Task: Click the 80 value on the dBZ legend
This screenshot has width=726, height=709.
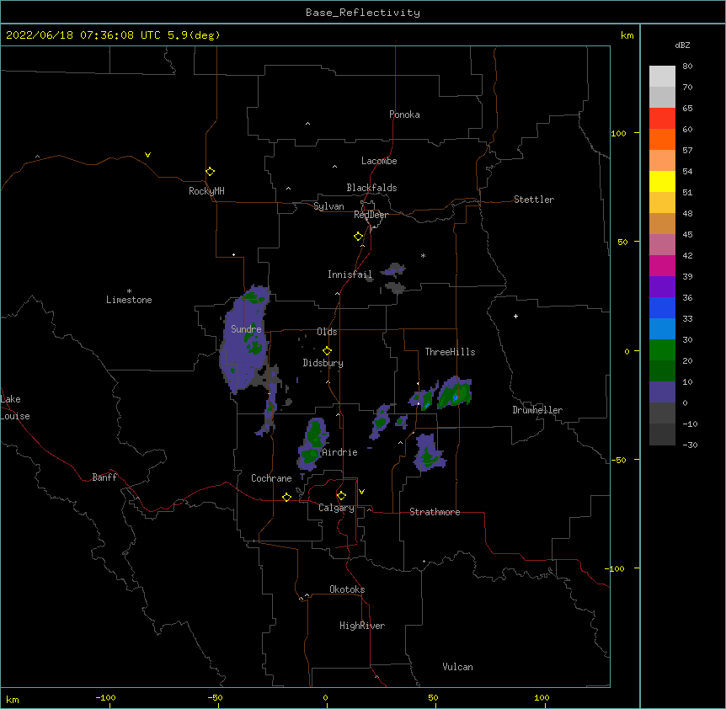Action: pyautogui.click(x=687, y=67)
